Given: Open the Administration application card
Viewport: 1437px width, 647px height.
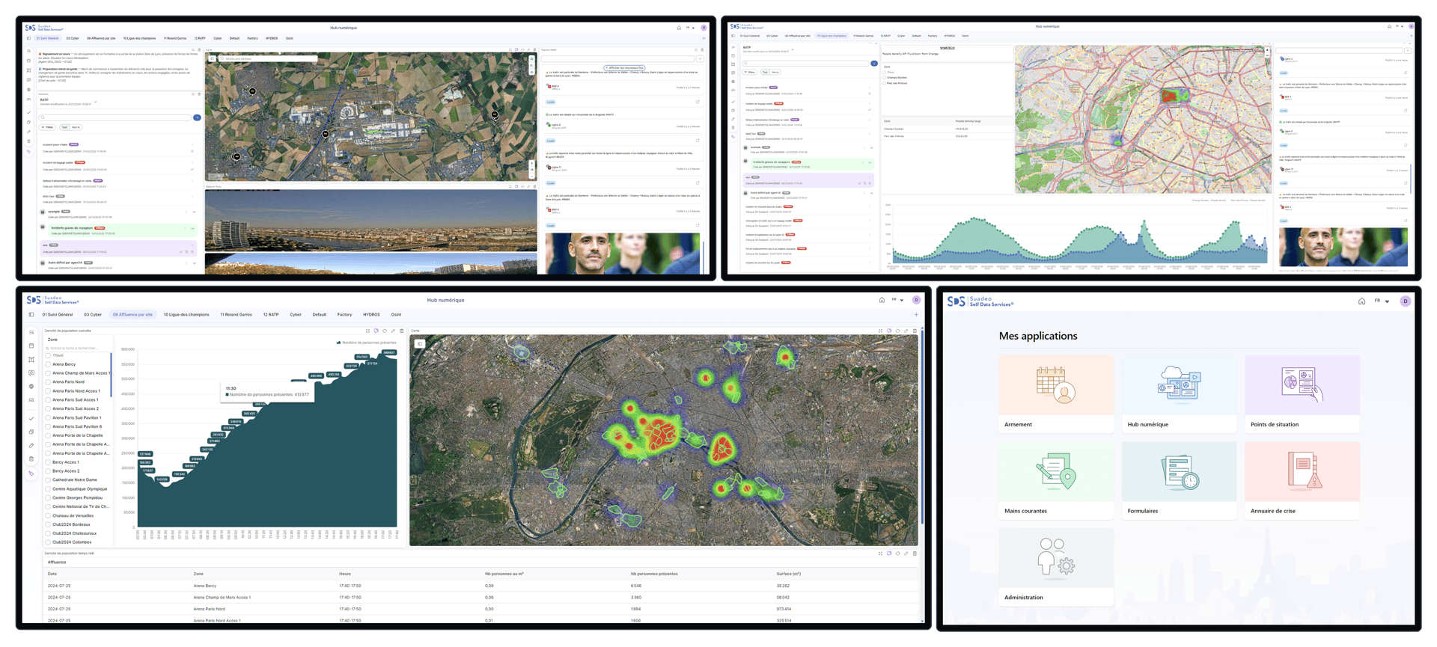Looking at the screenshot, I should [1056, 567].
